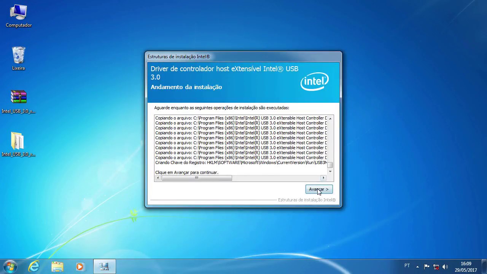
Task: Click the first 'Copiando o arquivo' log line
Action: coord(241,118)
